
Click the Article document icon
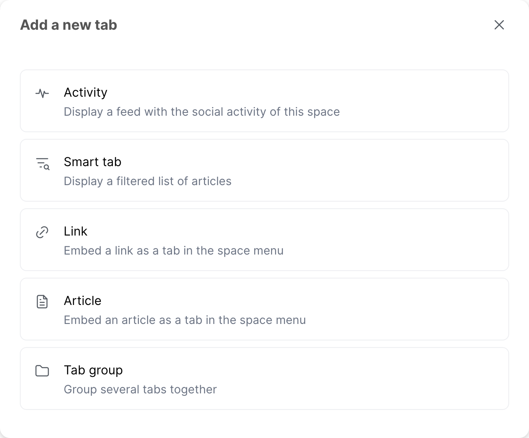tap(42, 302)
